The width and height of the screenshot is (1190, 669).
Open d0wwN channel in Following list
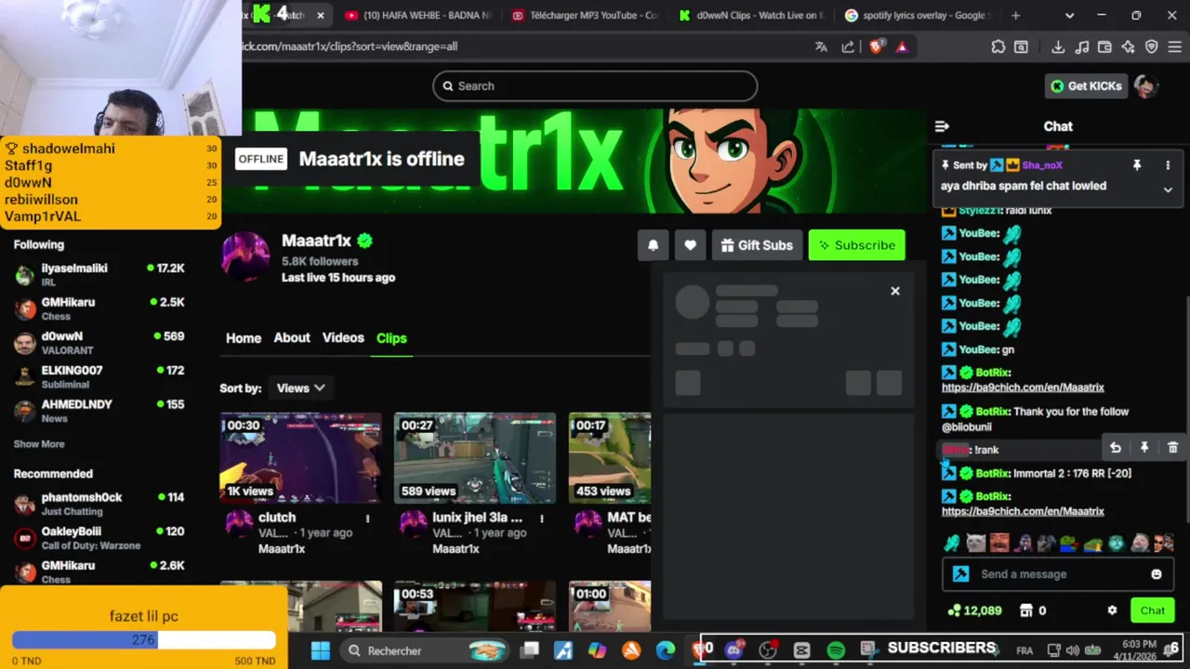[x=99, y=343]
